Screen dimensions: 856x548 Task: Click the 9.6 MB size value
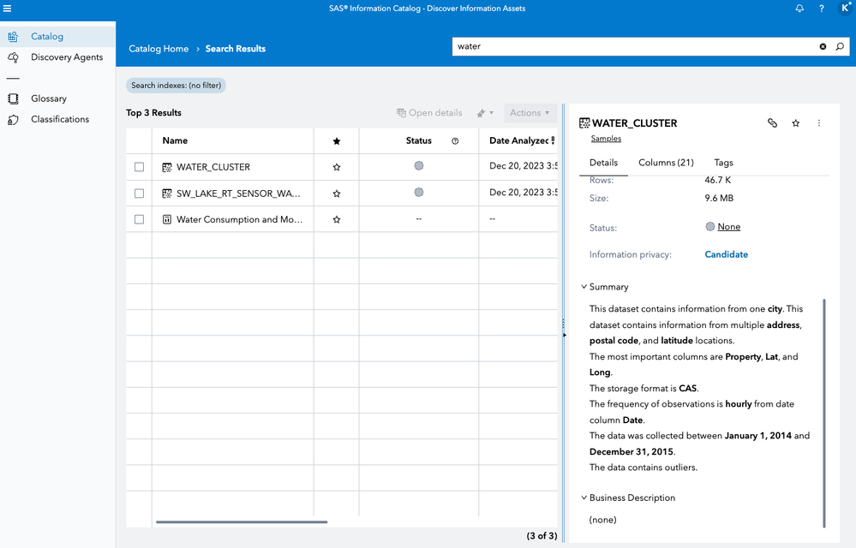pyautogui.click(x=719, y=198)
